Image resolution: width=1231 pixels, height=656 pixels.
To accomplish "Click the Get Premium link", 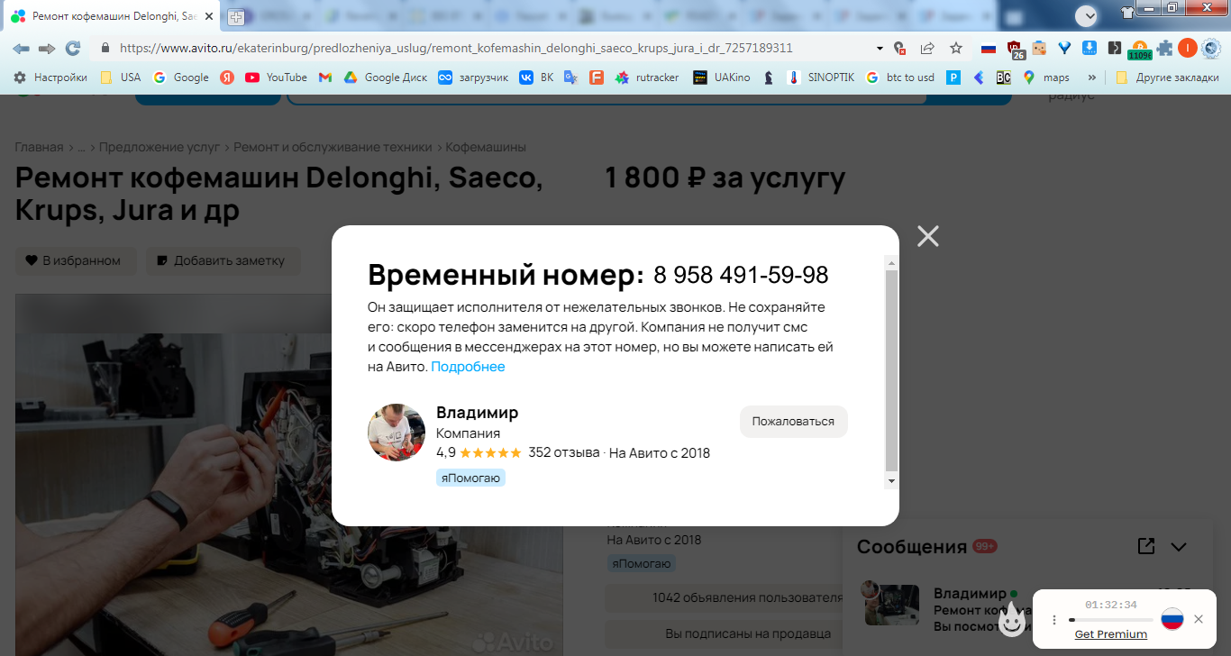I will tap(1111, 634).
